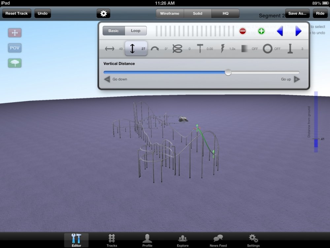Remove segment with red minus button
Viewport: 330px width, 248px height.
click(243, 31)
